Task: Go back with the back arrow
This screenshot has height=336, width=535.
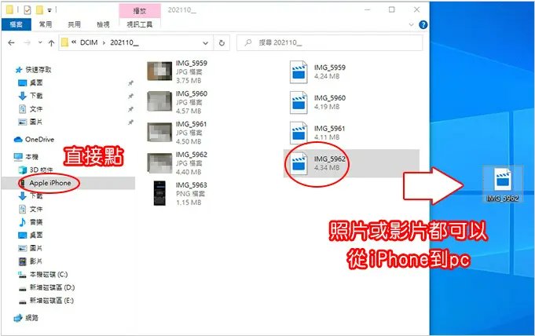Action: 11,43
